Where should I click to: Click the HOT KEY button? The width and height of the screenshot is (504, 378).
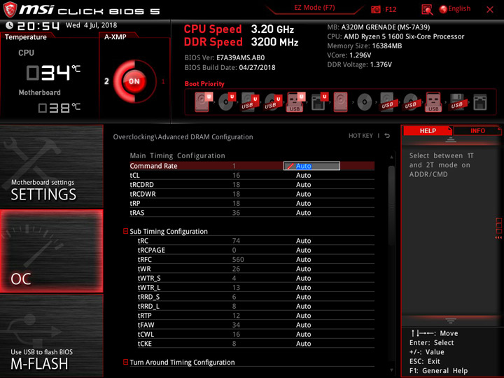click(360, 136)
